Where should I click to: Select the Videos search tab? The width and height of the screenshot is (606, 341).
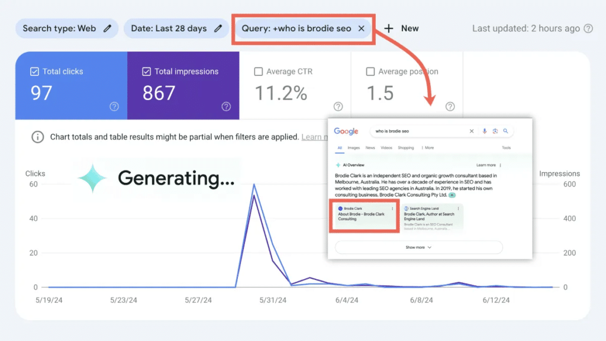click(x=386, y=147)
